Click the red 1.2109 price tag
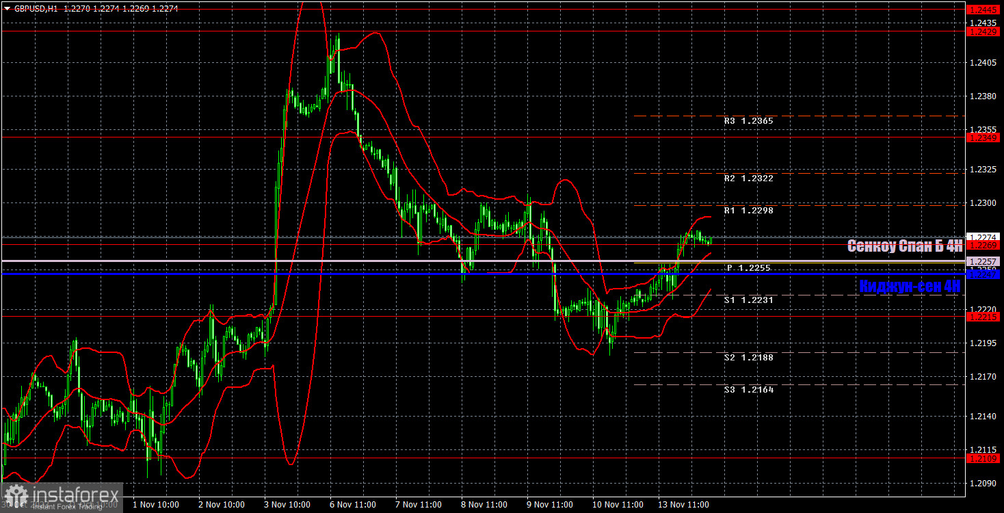 click(x=984, y=458)
